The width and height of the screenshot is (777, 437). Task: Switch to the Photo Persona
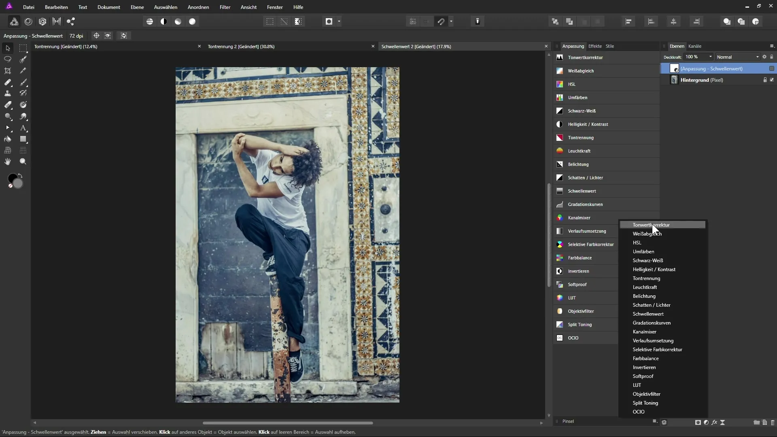tap(14, 21)
